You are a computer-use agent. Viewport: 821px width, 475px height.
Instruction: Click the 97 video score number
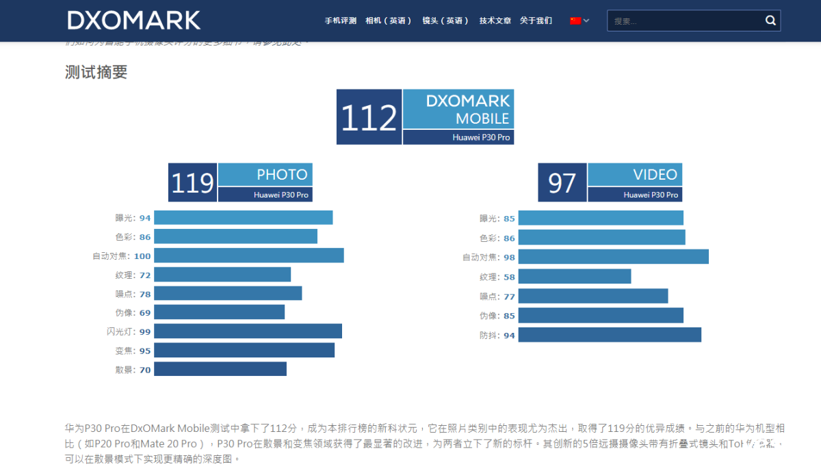[562, 182]
